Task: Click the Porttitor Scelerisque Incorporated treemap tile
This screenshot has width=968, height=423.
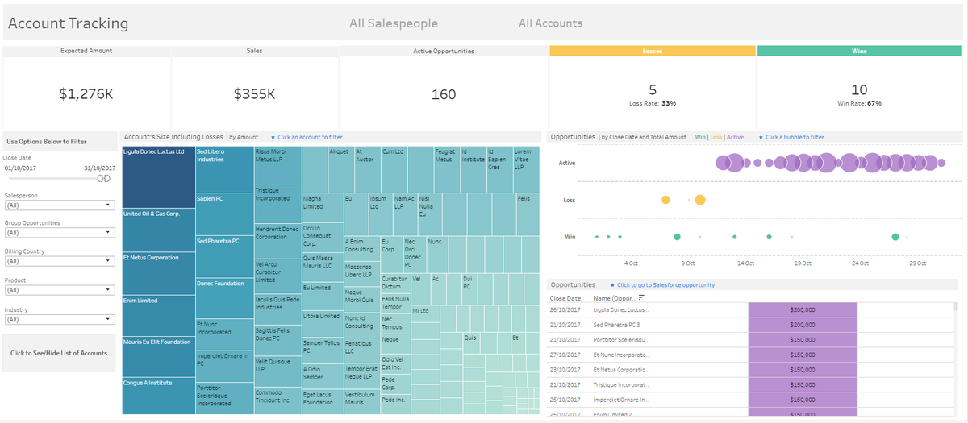Action: [x=224, y=398]
